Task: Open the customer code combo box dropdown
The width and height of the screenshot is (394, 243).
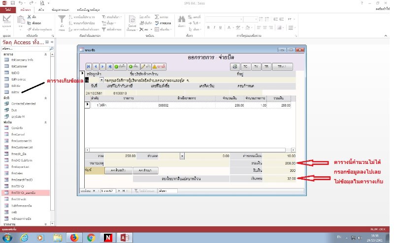Action: 101,80
